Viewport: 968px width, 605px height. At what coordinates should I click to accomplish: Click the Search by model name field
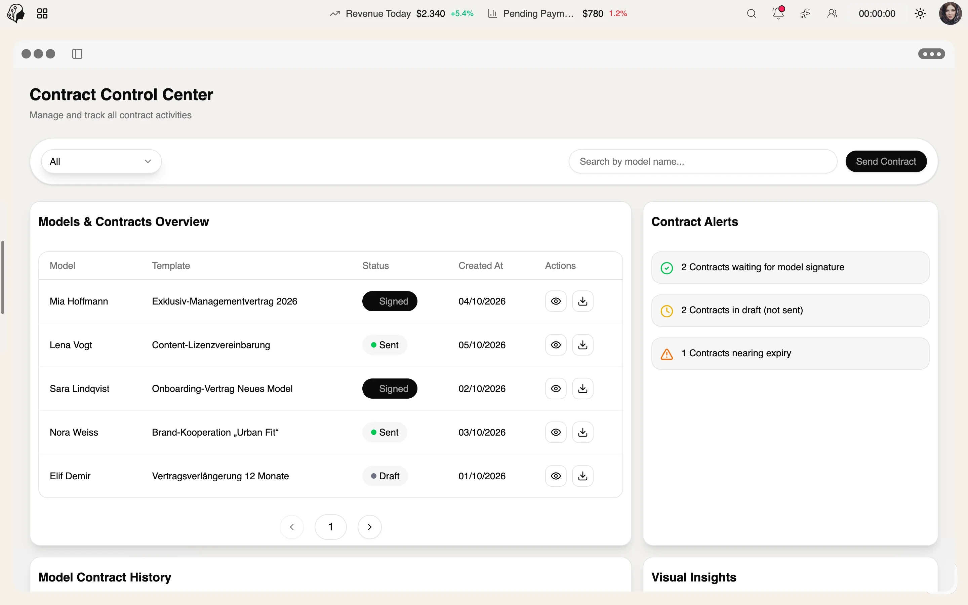[703, 161]
